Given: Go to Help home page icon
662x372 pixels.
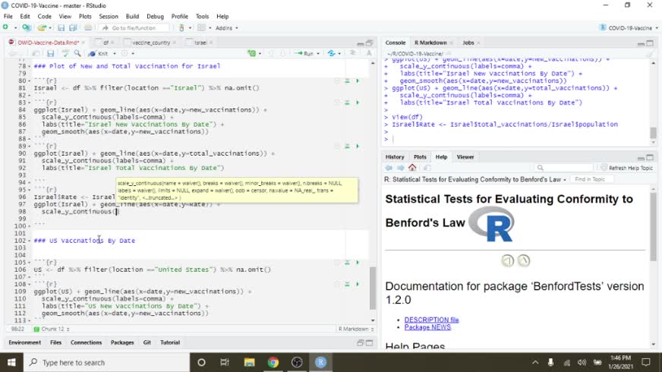Looking at the screenshot, I should coord(412,168).
